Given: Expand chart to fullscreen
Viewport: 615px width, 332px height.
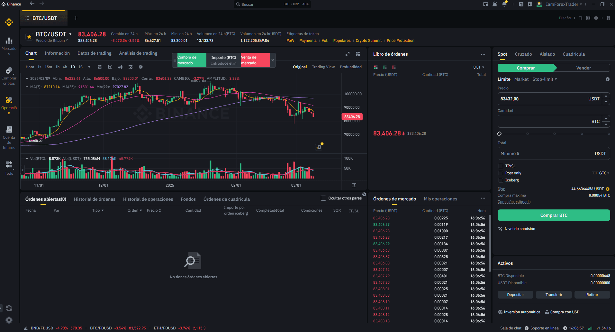Looking at the screenshot, I should pos(348,54).
